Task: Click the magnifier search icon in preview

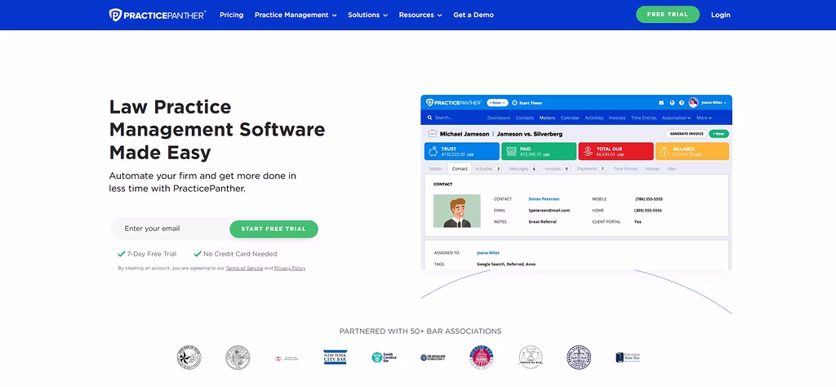Action: coord(429,118)
